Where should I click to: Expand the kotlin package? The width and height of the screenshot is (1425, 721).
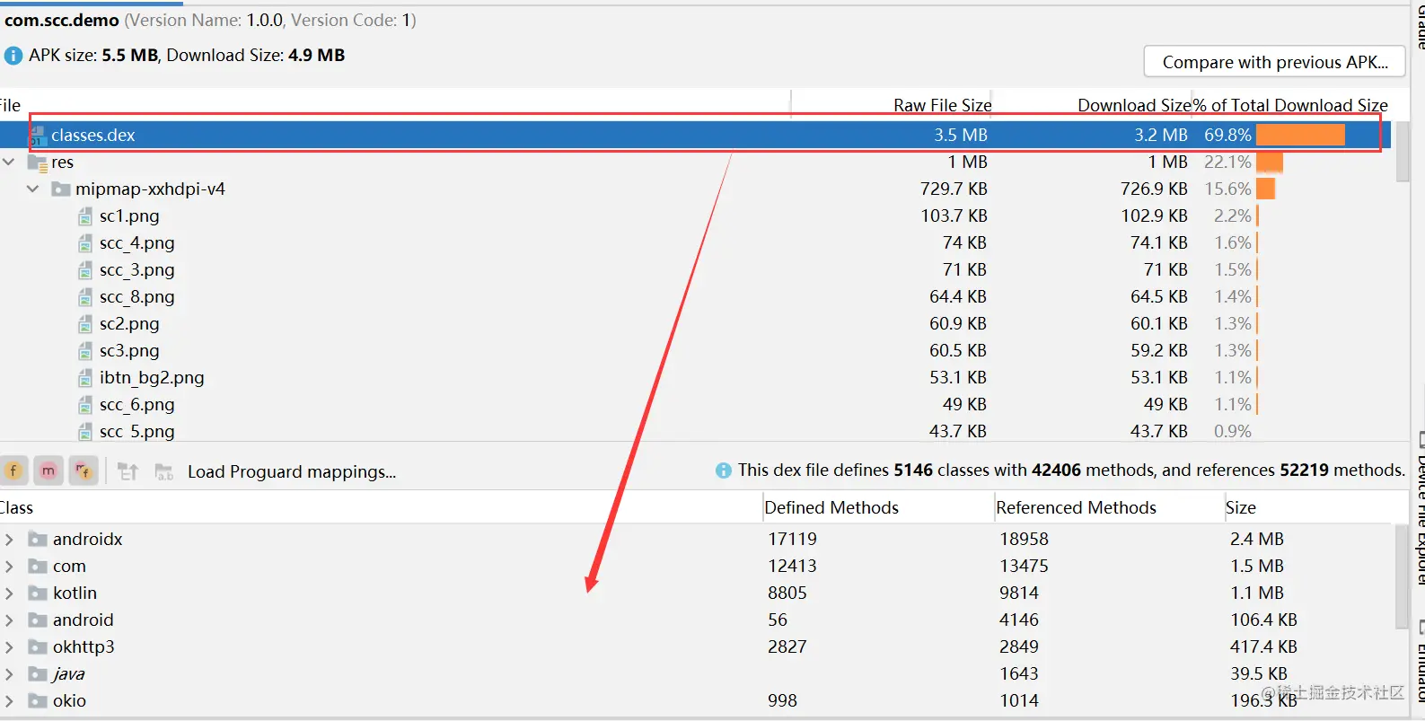(x=9, y=594)
